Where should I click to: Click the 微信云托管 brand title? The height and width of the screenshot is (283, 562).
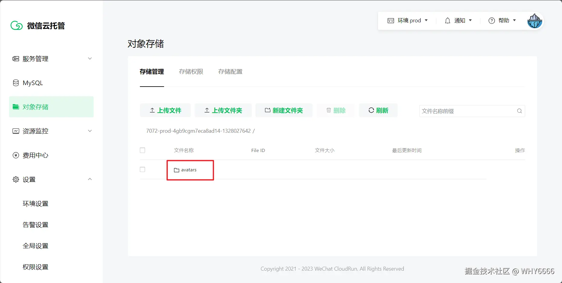(x=46, y=26)
